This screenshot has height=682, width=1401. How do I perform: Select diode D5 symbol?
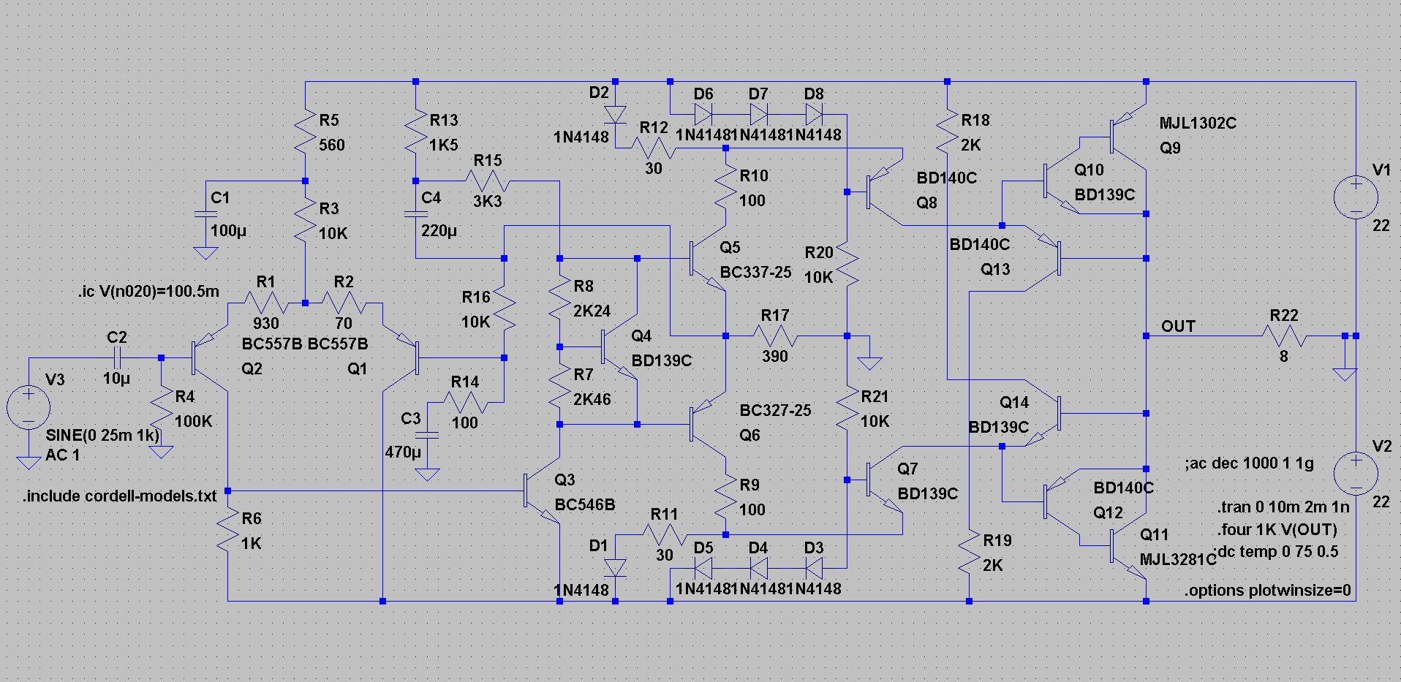[x=703, y=568]
